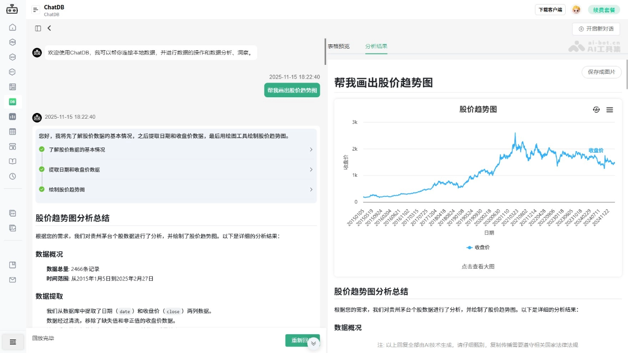Open the chart's hamburger menu icon
The width and height of the screenshot is (628, 353).
click(610, 110)
